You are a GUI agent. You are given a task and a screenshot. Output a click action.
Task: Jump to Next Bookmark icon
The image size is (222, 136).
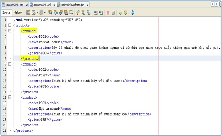tap(83, 13)
